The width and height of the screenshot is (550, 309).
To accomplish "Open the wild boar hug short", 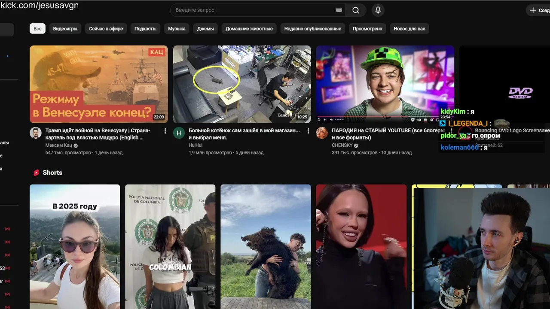I will point(266,247).
